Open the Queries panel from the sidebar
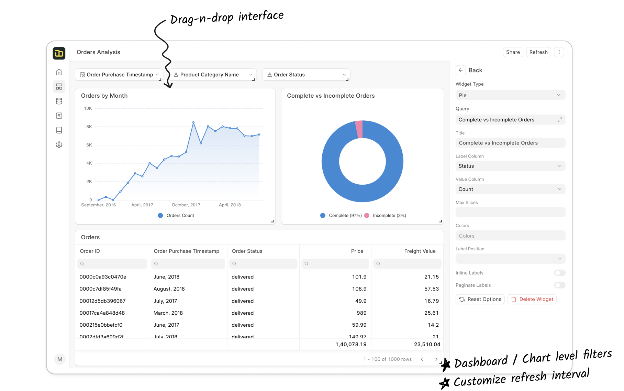Viewport: 624px width, 391px height. pos(59,116)
